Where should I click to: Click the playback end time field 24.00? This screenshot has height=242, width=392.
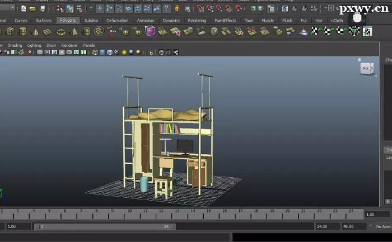327,226
